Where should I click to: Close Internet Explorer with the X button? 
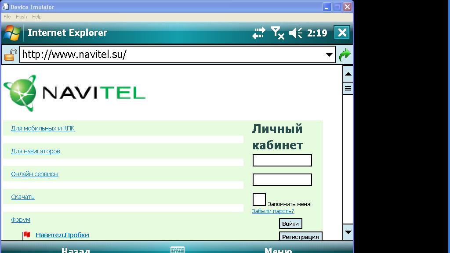342,33
